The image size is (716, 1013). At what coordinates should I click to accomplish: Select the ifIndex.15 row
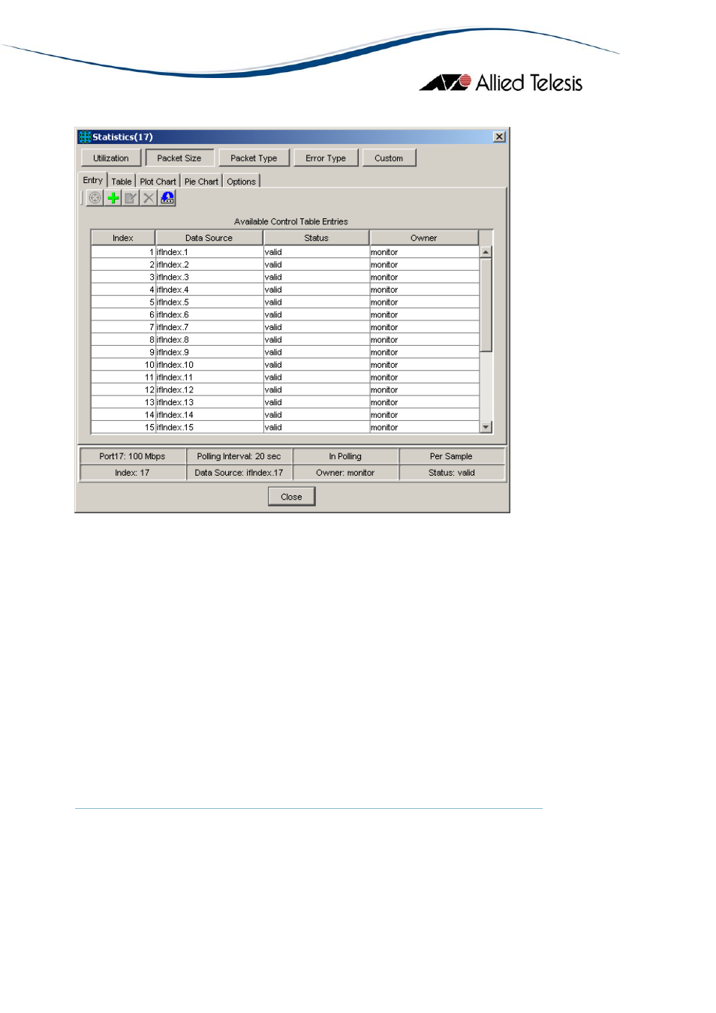(285, 427)
